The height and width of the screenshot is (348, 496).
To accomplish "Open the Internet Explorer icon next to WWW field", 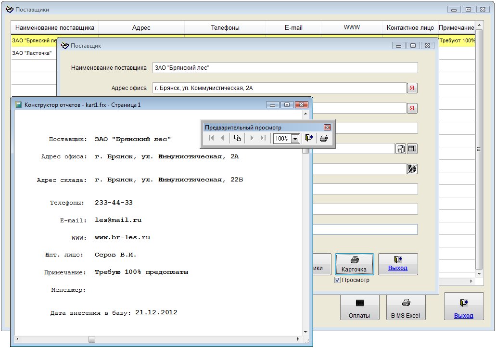I will coord(412,168).
